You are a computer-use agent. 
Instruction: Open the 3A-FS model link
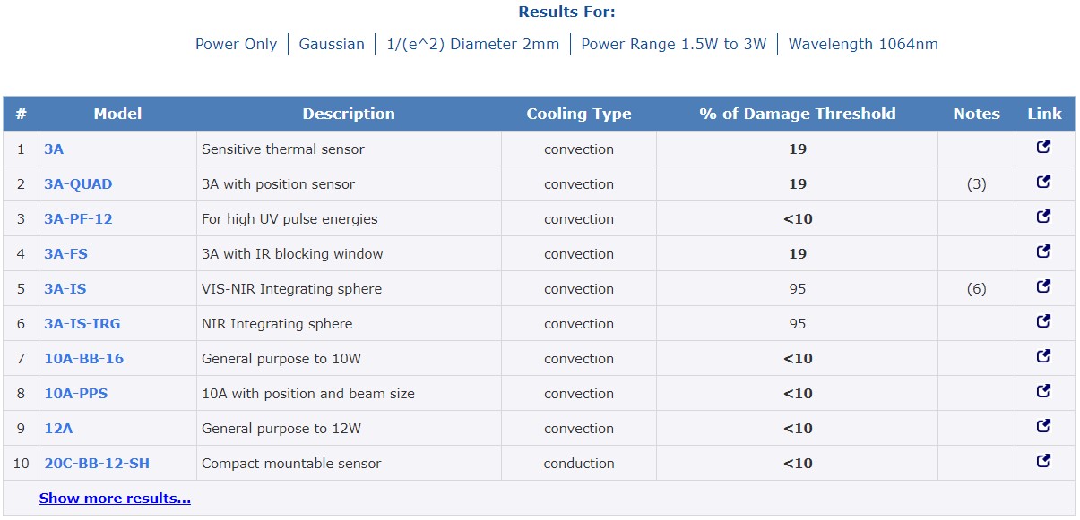66,254
